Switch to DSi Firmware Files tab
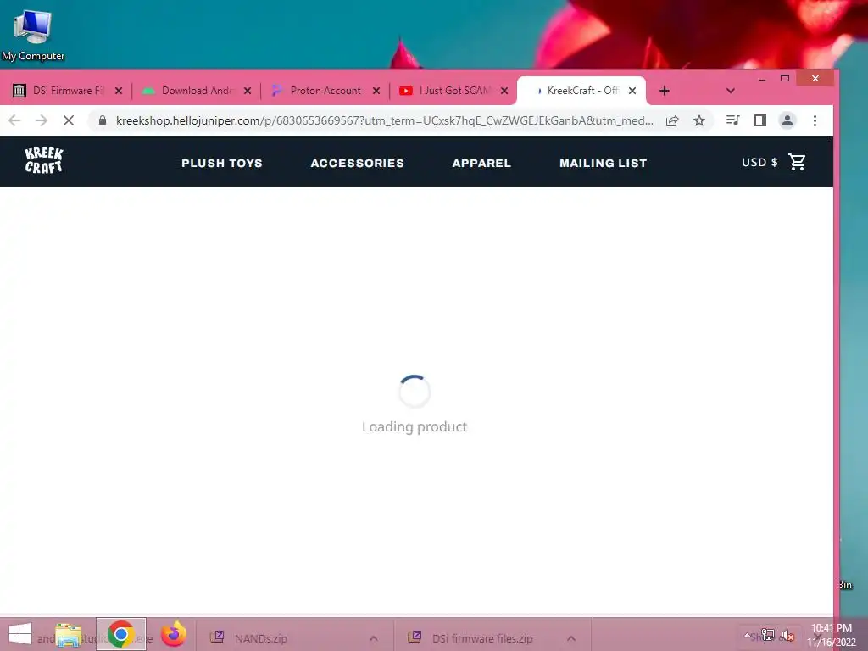 coord(66,91)
